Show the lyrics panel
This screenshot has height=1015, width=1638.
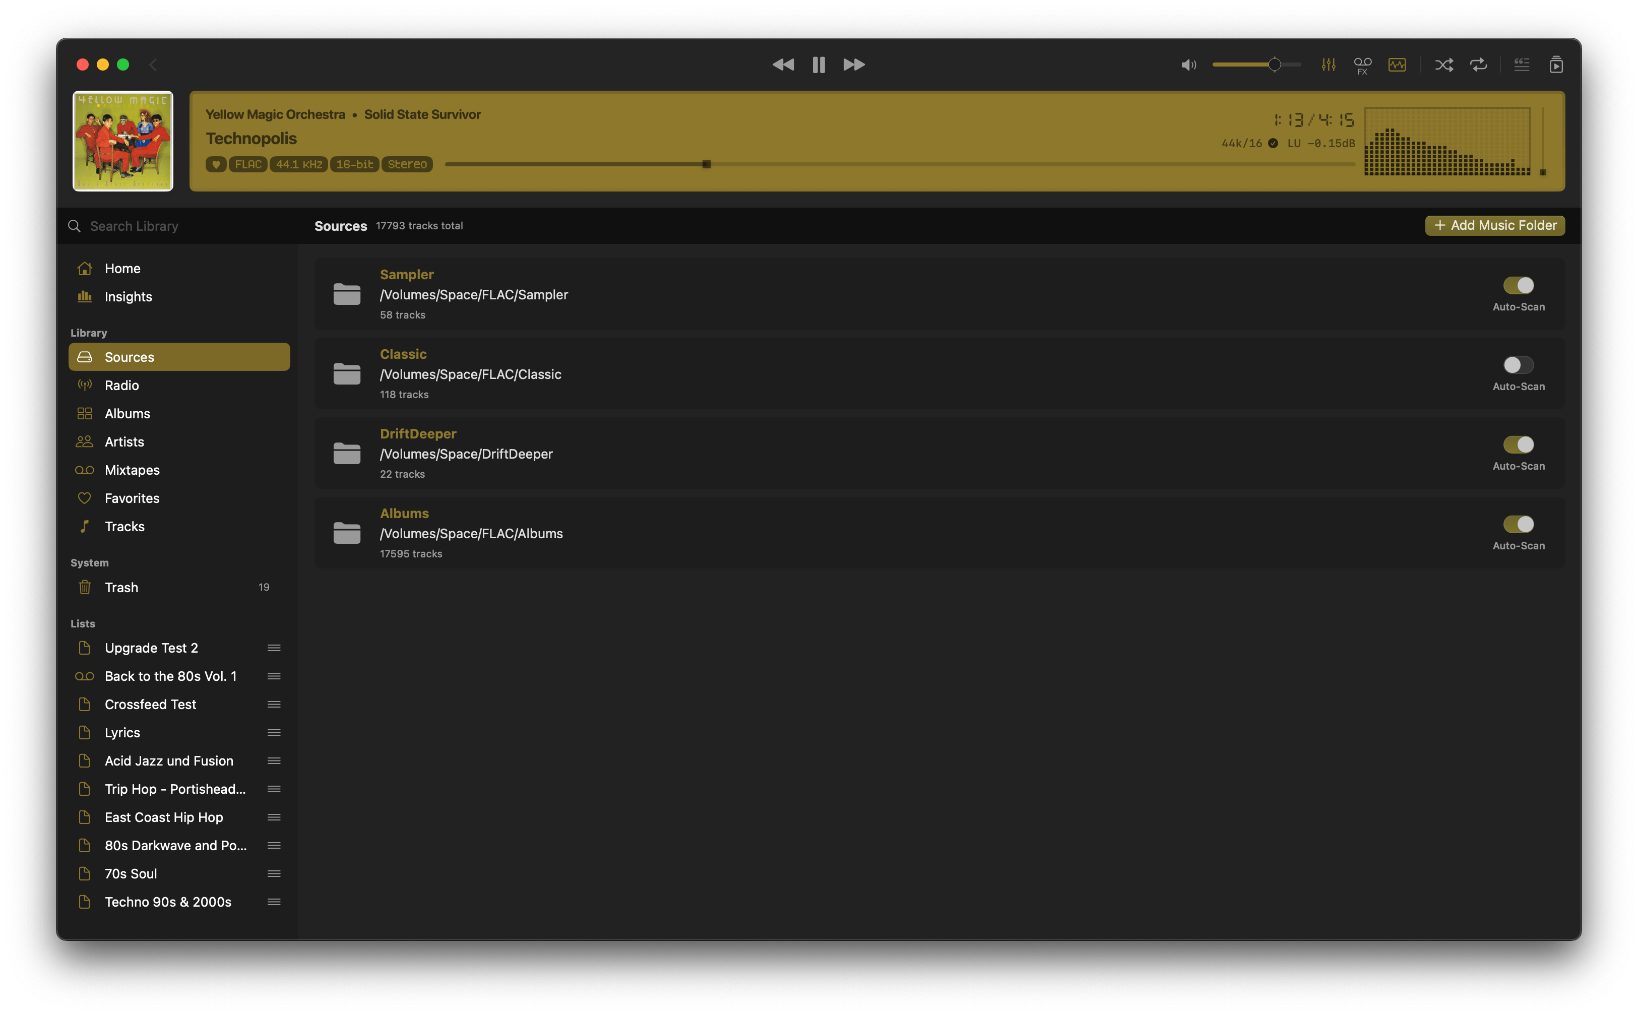coord(1522,65)
